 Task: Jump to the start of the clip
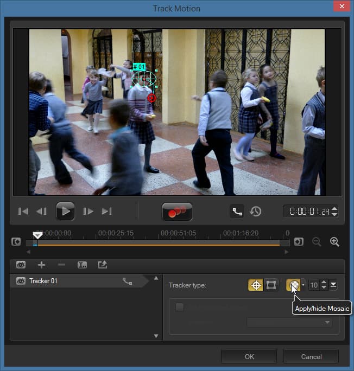[x=23, y=212]
